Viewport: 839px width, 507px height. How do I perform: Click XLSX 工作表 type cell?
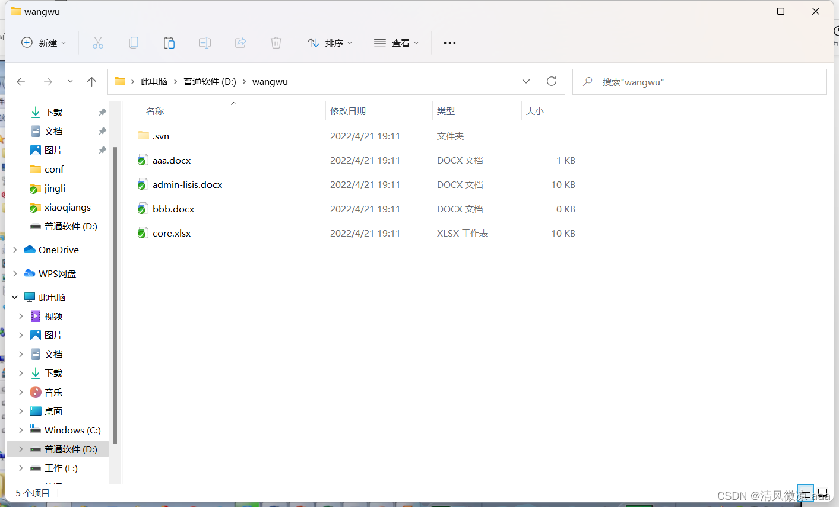coord(463,233)
